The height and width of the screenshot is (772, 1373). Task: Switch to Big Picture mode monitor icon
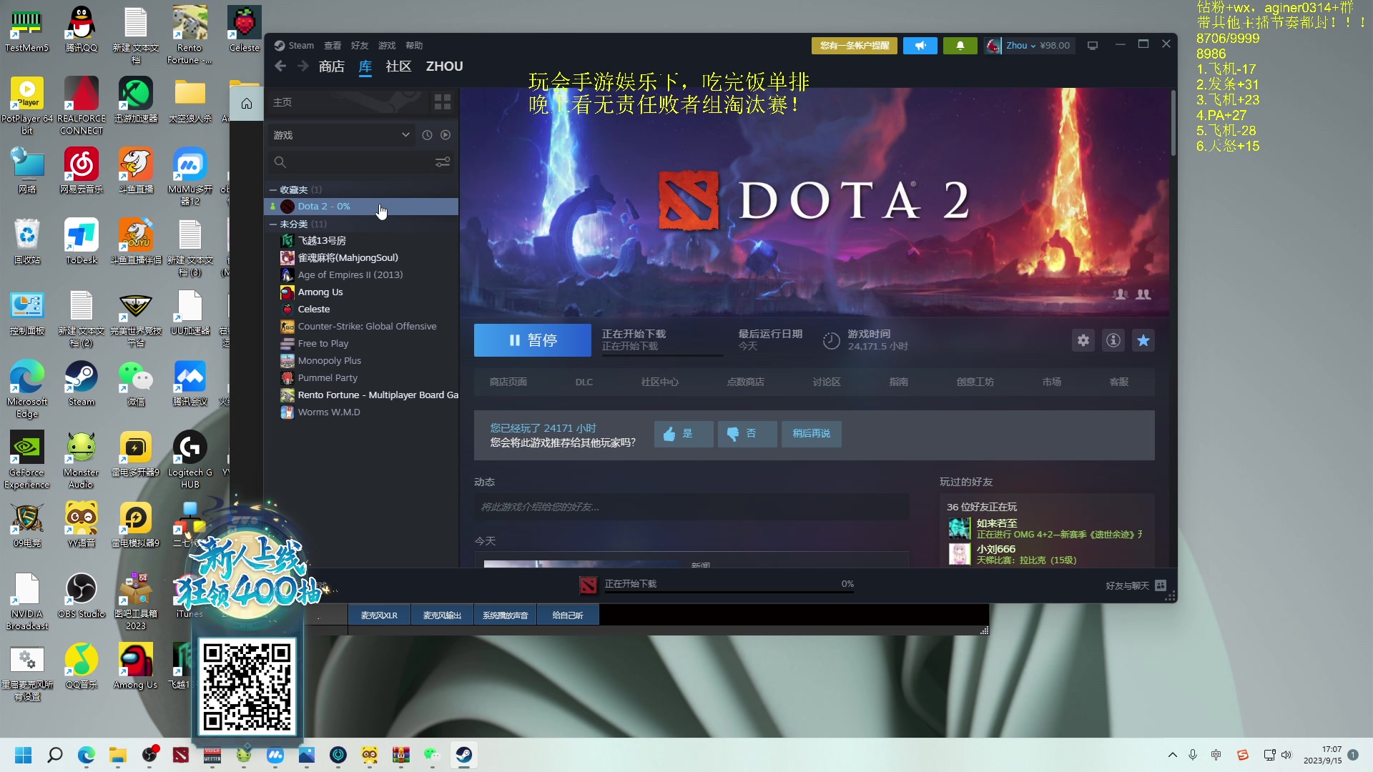[1093, 46]
